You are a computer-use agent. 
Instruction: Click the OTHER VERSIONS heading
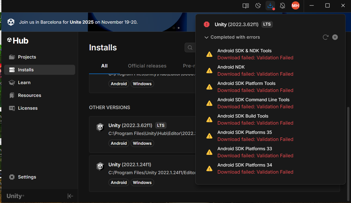click(x=110, y=107)
